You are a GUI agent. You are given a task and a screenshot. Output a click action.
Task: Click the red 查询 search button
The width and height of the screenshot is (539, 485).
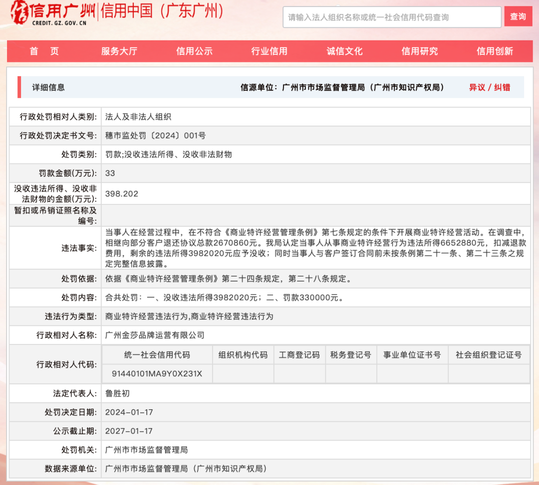pos(518,16)
